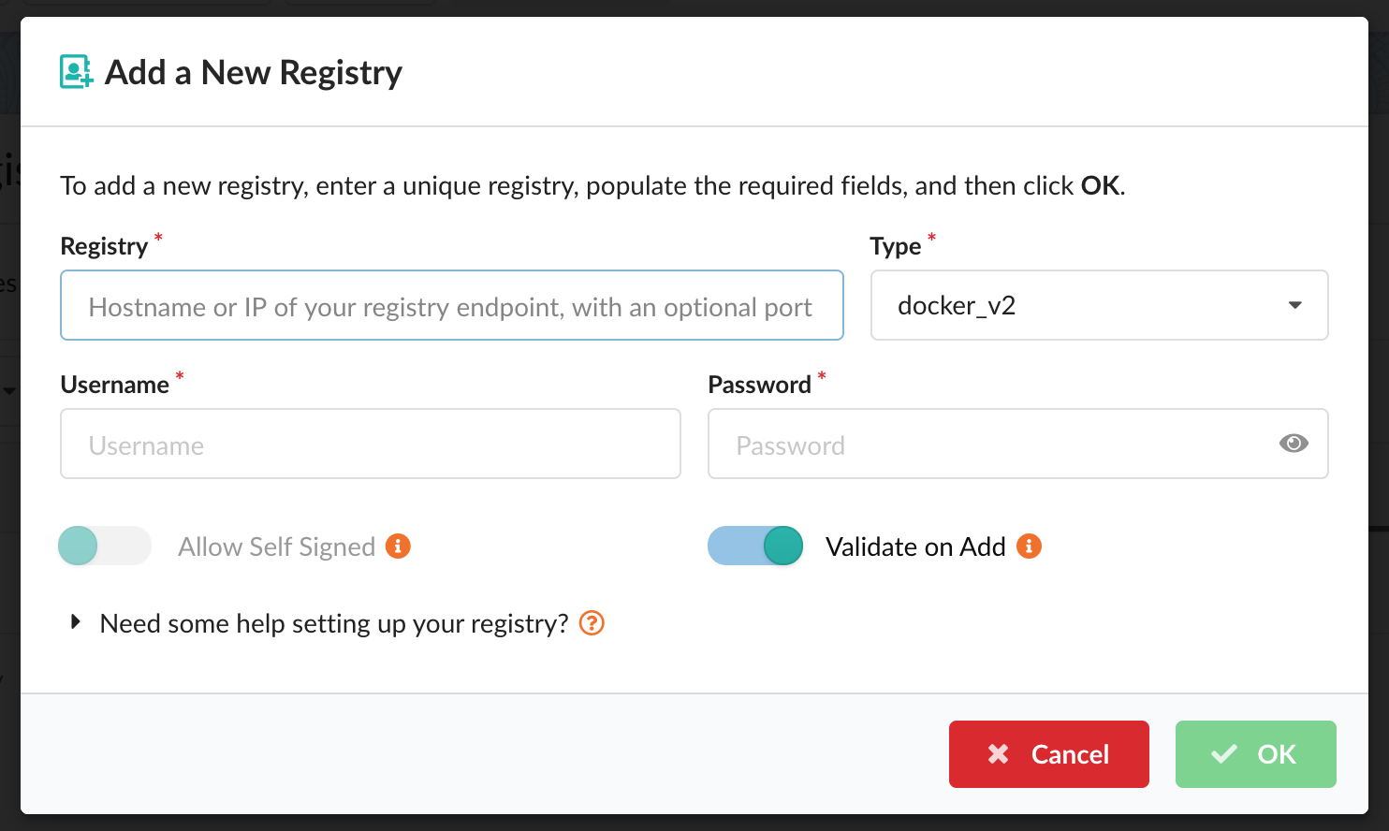Click the Add Registry header icon
The width and height of the screenshot is (1389, 831).
76,72
